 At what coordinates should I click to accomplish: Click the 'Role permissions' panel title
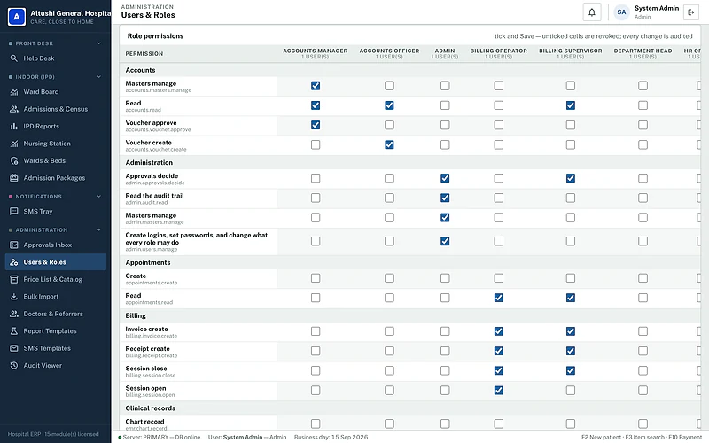pos(155,35)
